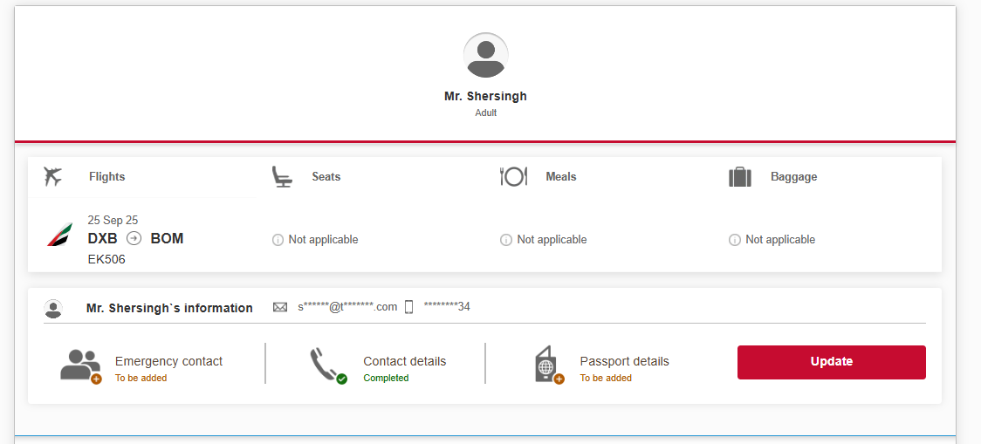Click the seat icon beside Seats
Screen dimensions: 981x444
point(282,177)
